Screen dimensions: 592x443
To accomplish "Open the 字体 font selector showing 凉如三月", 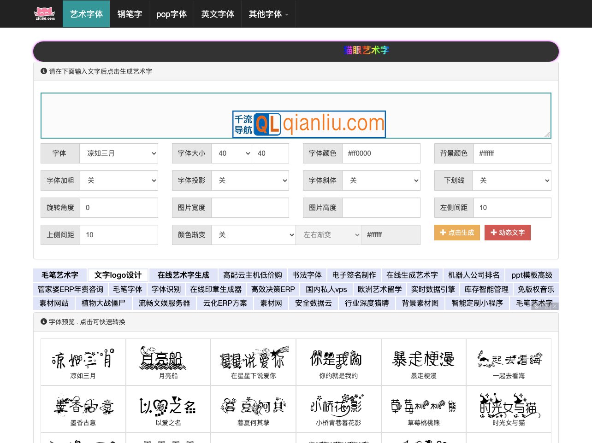I will 119,153.
